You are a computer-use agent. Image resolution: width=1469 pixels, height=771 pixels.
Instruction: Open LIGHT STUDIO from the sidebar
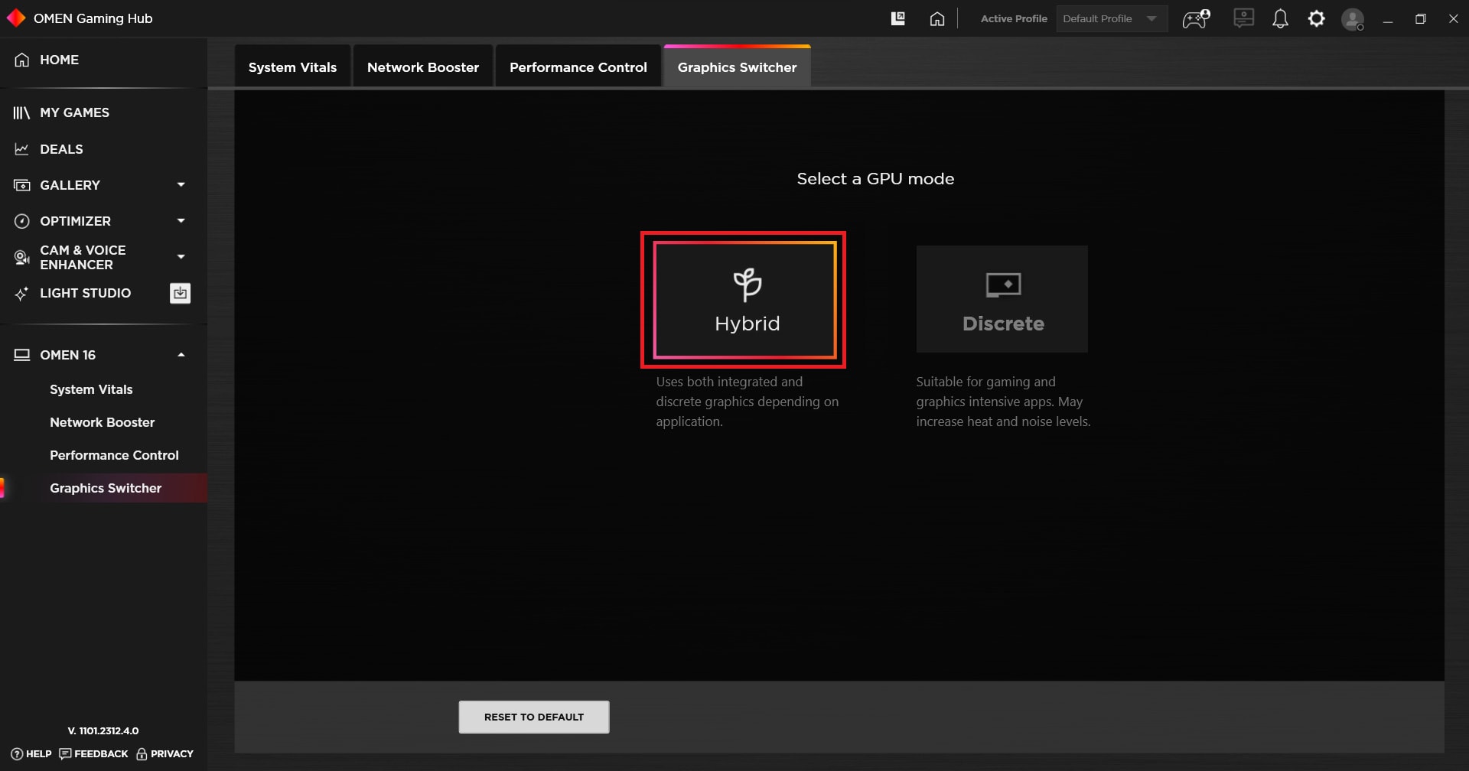coord(85,293)
